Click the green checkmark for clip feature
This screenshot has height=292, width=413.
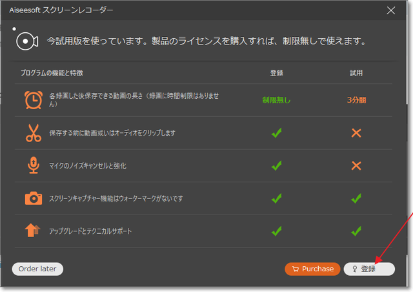point(276,133)
